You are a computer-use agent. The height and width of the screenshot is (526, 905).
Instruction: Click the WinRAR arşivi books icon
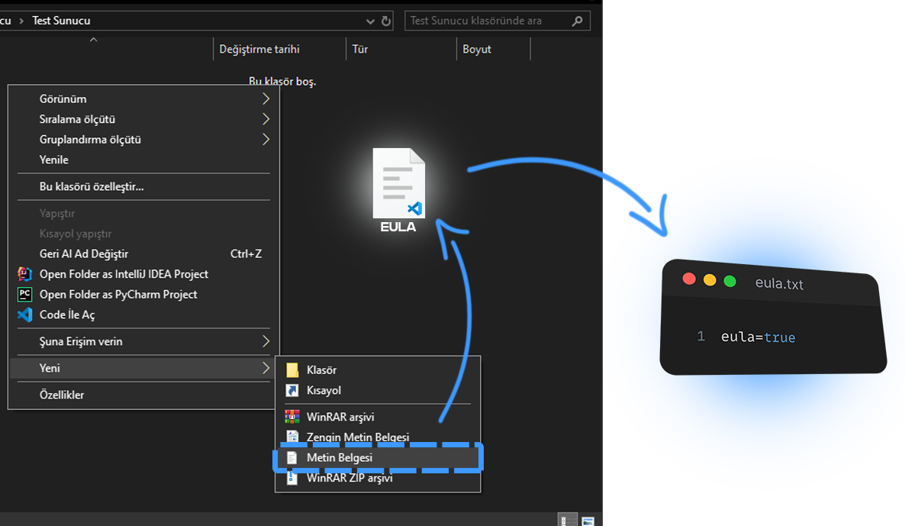tap(292, 416)
